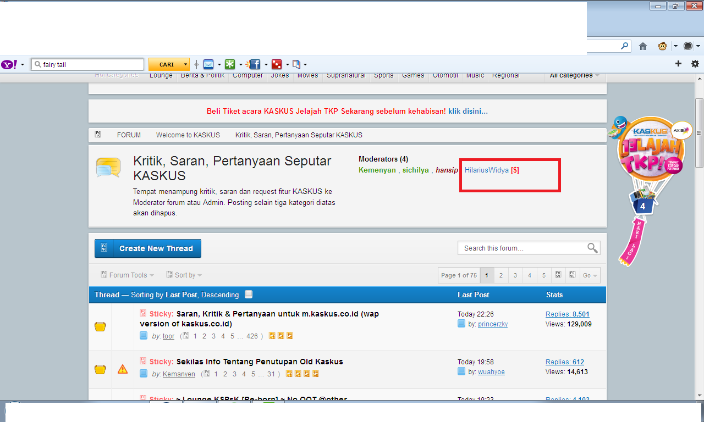Open the Go page dropdown

pos(590,275)
